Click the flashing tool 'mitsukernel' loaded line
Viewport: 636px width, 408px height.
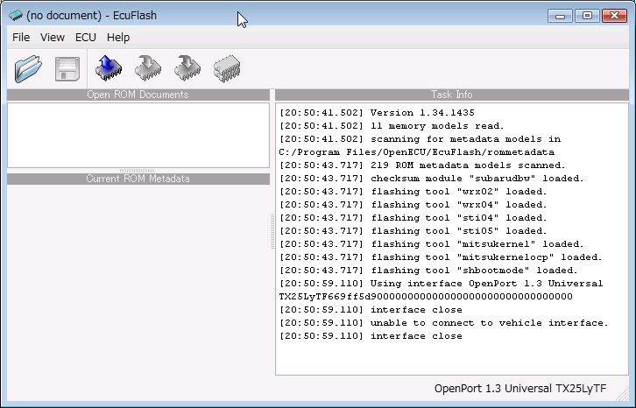click(432, 244)
